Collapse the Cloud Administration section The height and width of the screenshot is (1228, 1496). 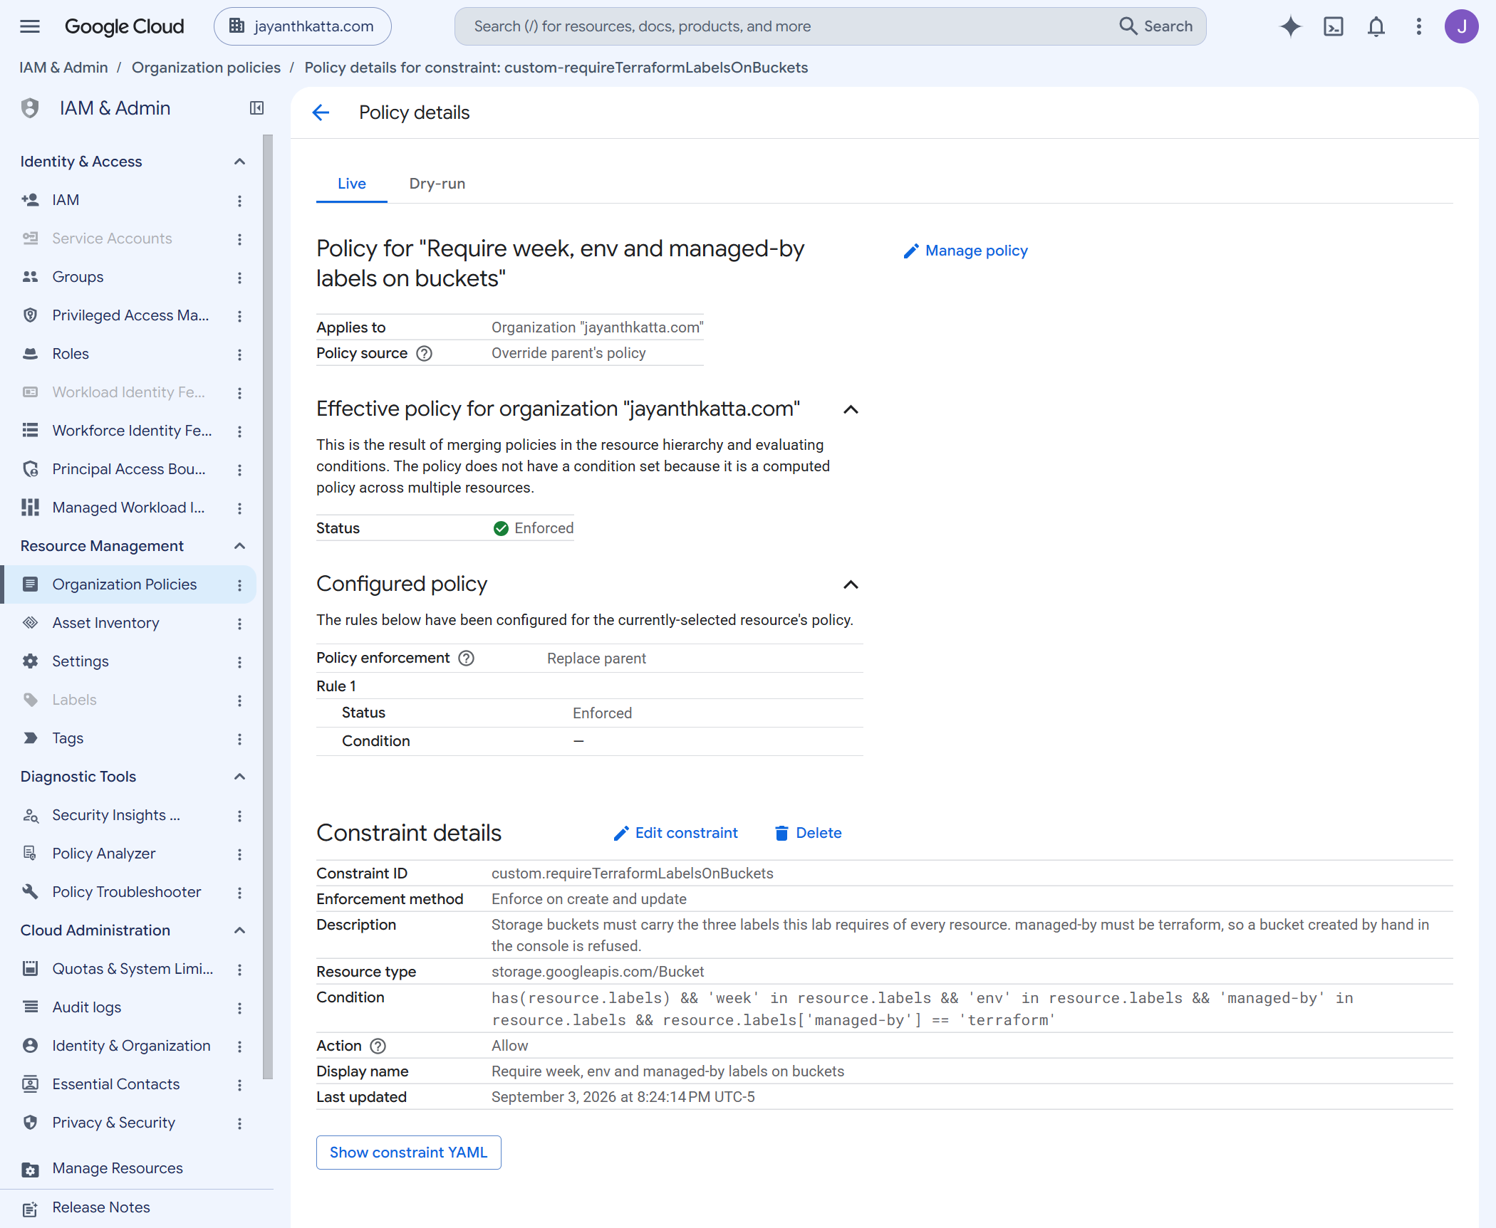[x=239, y=930]
